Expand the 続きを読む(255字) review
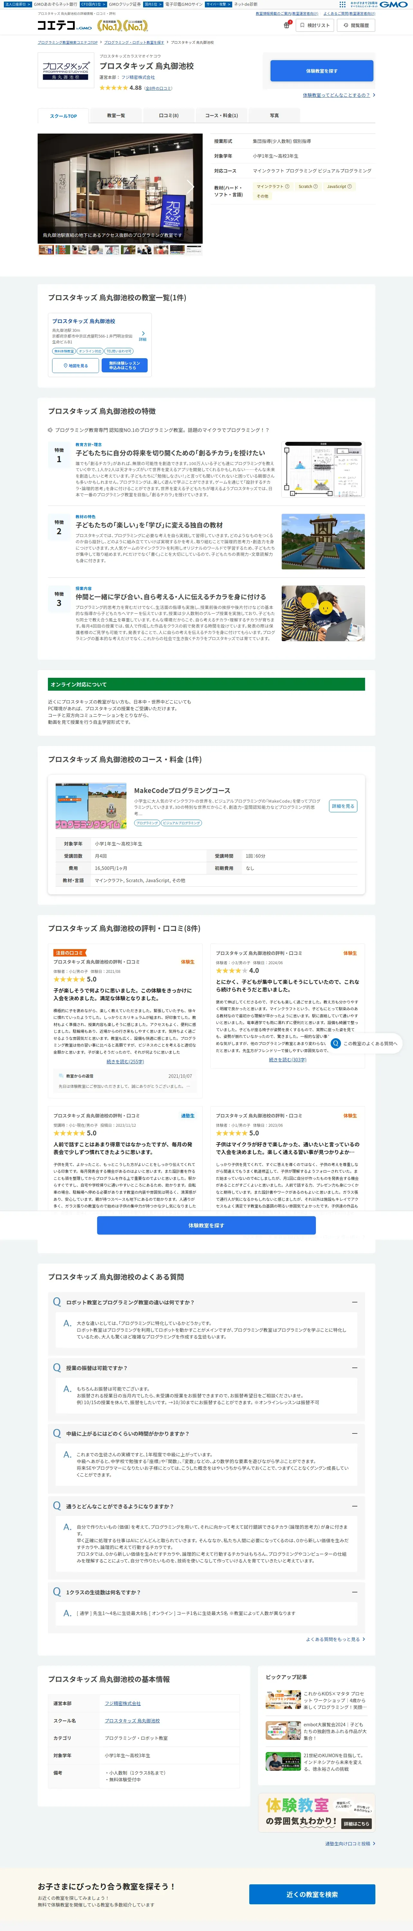The image size is (413, 1931). pyautogui.click(x=125, y=1061)
